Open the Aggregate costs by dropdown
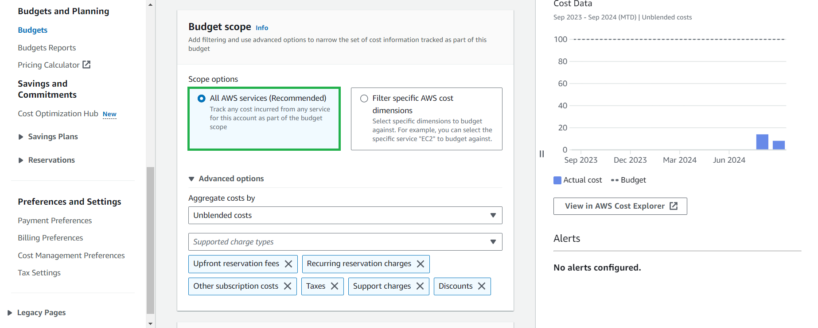 345,215
